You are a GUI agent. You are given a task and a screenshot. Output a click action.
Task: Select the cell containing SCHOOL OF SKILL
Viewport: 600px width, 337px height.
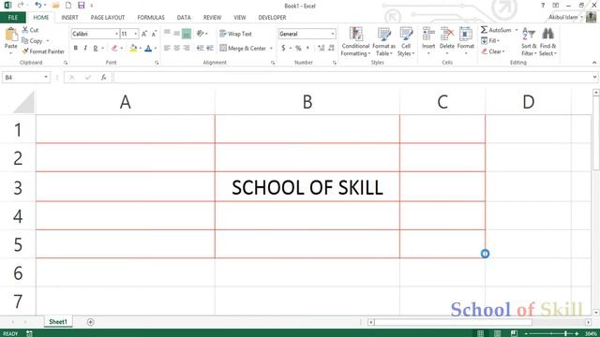pos(307,187)
